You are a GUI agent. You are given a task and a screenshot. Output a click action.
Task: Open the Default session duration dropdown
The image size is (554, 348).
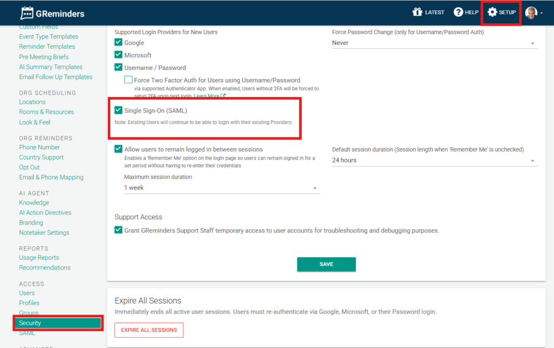tap(434, 160)
